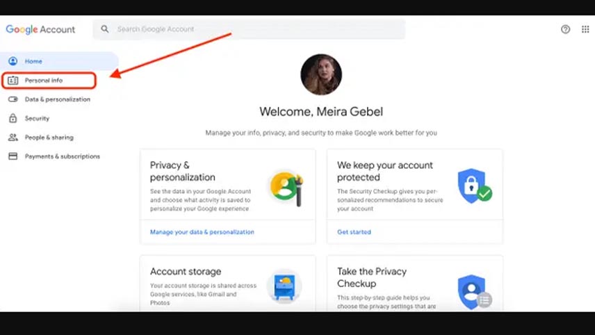Image resolution: width=595 pixels, height=335 pixels.
Task: Open Payments & subscriptions section
Action: click(63, 156)
